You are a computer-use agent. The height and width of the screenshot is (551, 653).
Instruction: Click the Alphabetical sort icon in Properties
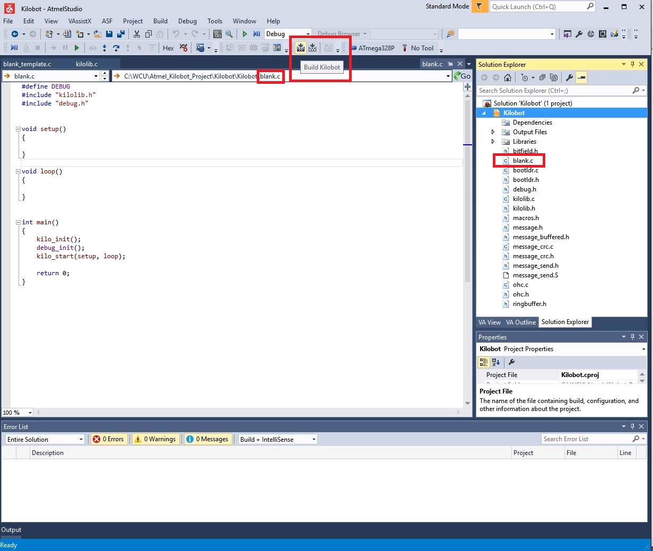(x=496, y=362)
